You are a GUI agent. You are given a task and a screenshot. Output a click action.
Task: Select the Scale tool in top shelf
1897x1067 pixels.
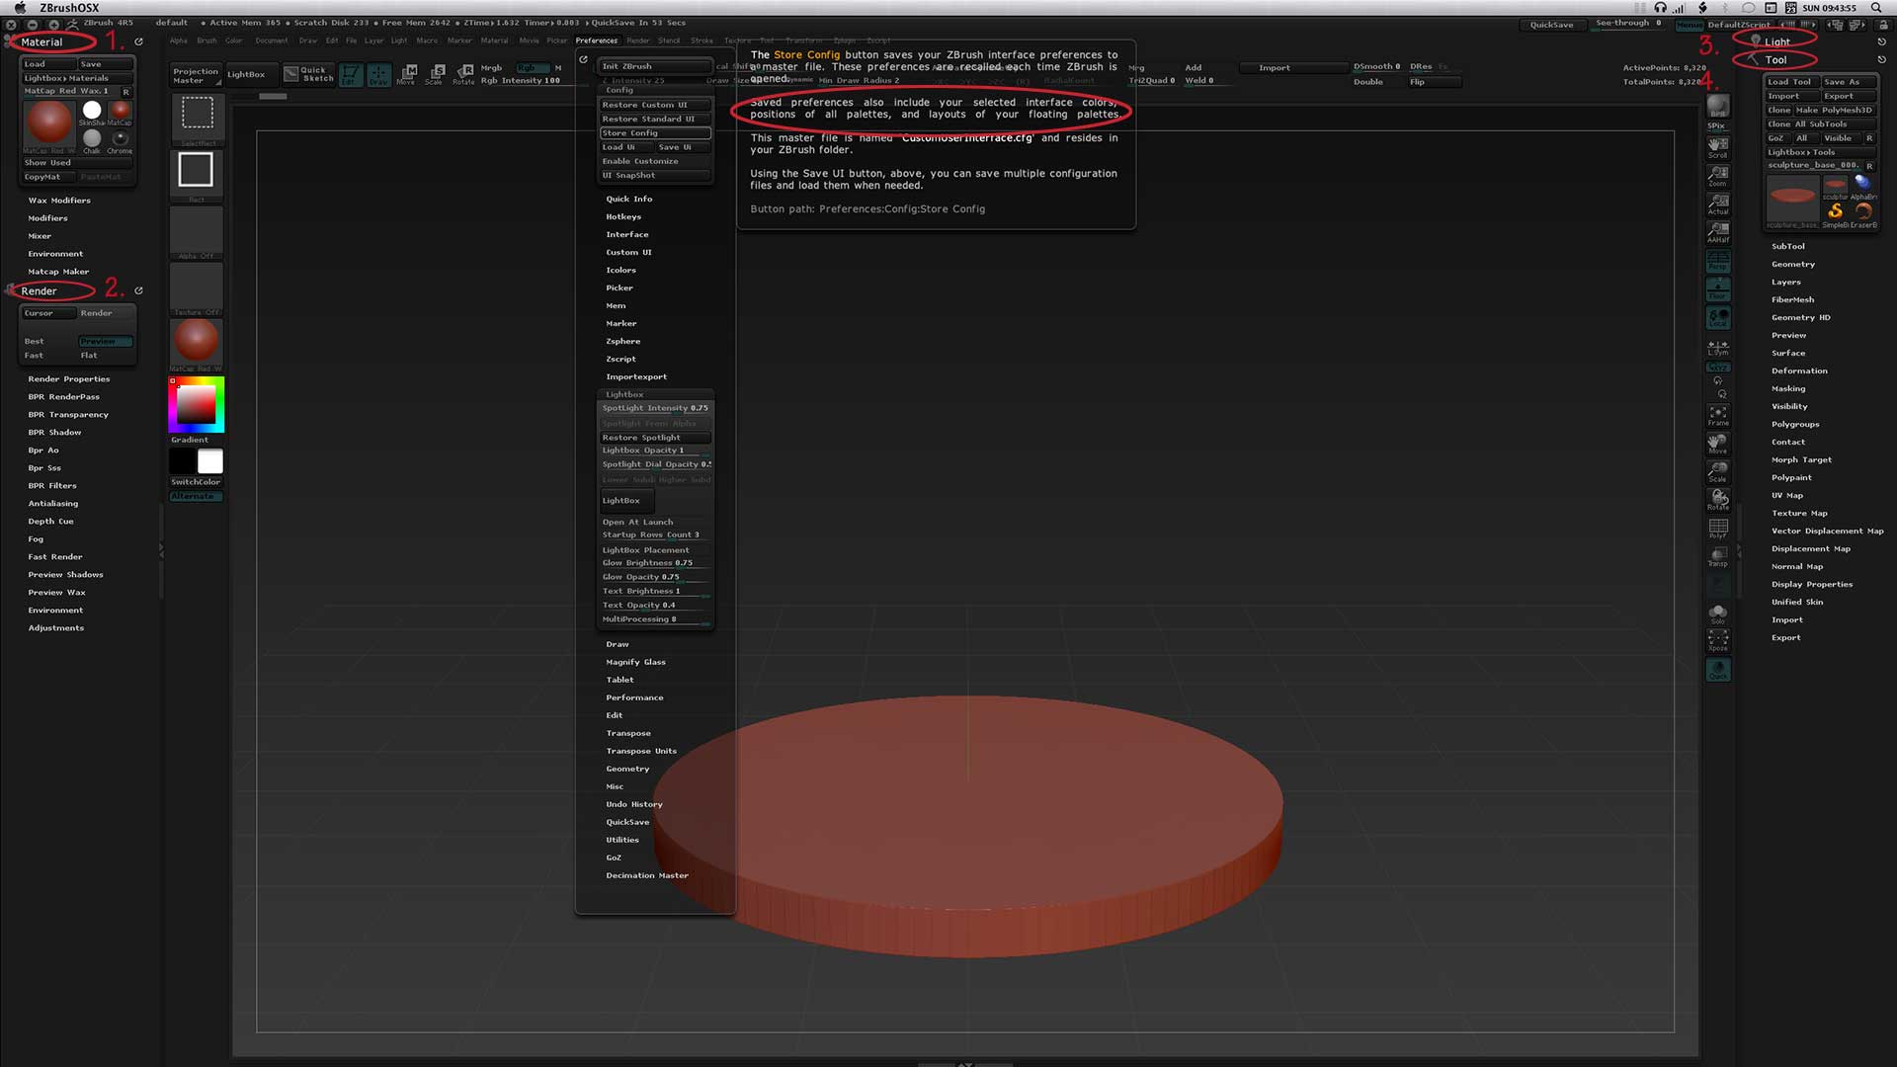435,74
